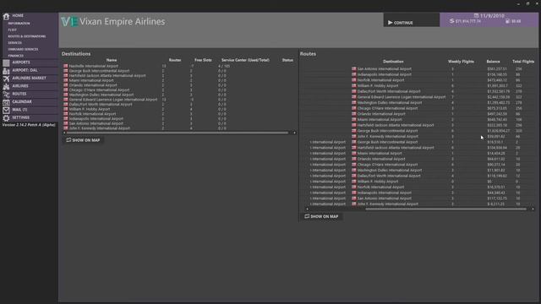
Task: Click right scroll arrow under Destinations list
Action: coord(294,133)
